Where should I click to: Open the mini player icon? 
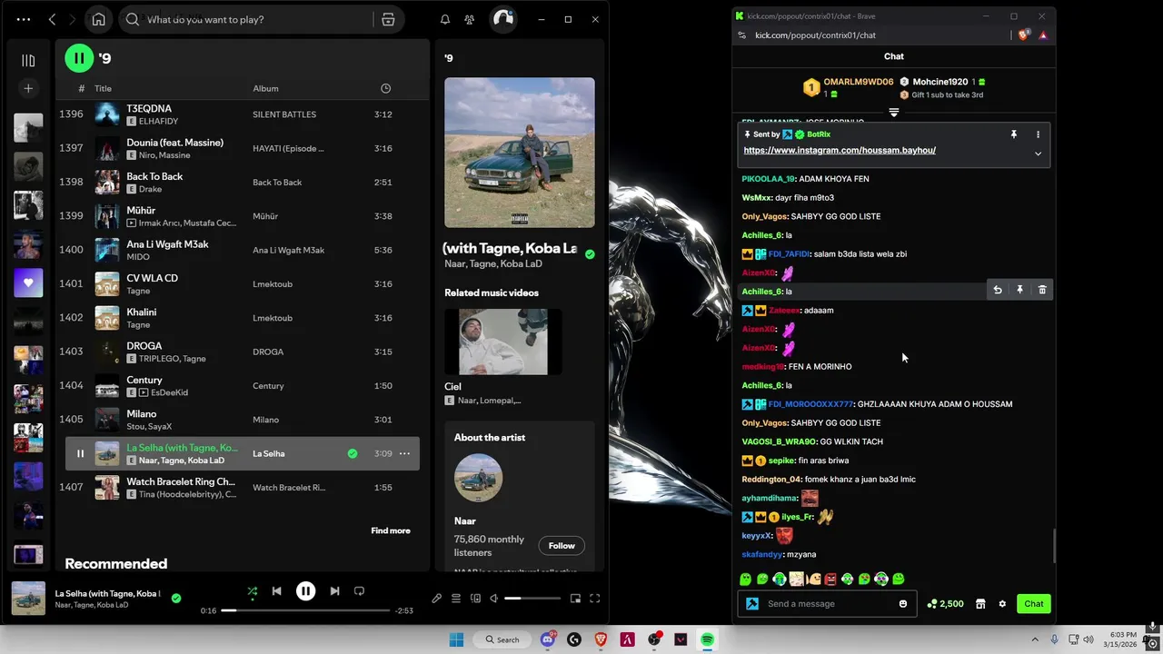coord(575,599)
